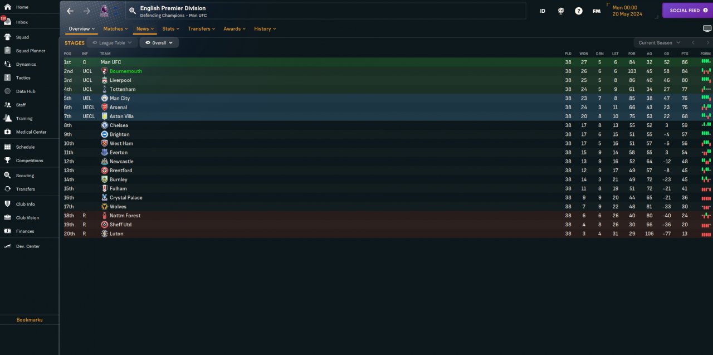Image resolution: width=713 pixels, height=355 pixels.
Task: Open the Current Season dropdown
Action: (x=659, y=42)
